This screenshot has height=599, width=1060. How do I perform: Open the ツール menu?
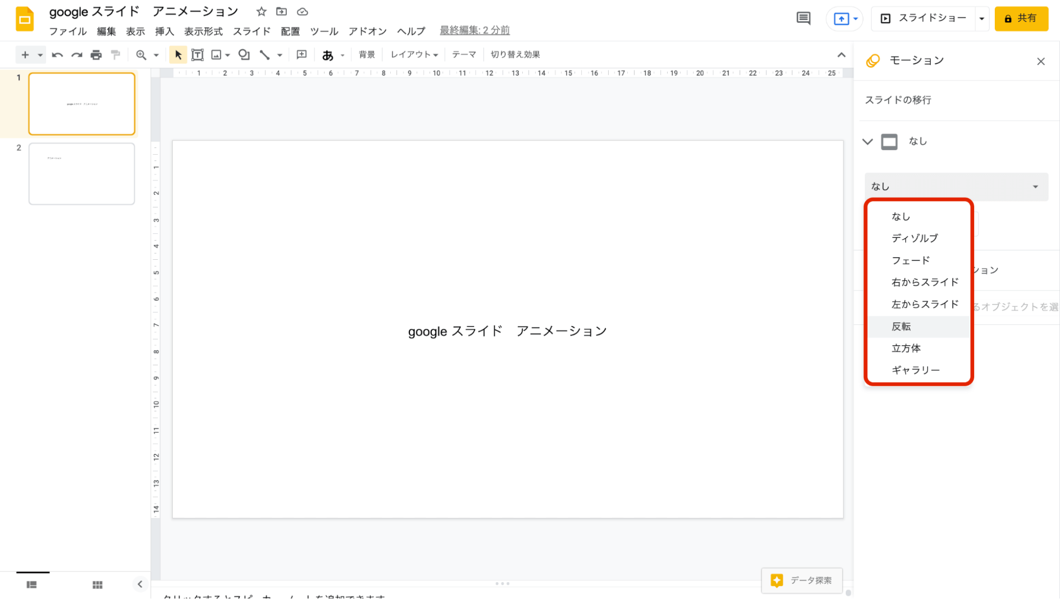pyautogui.click(x=324, y=31)
